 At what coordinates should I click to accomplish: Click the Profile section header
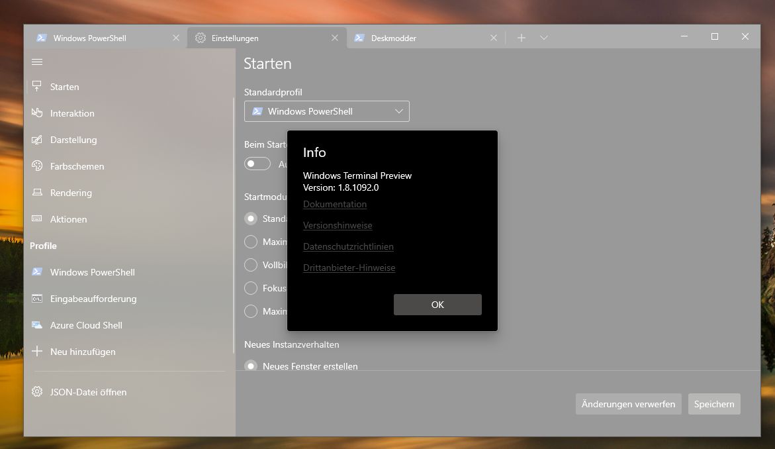[43, 246]
